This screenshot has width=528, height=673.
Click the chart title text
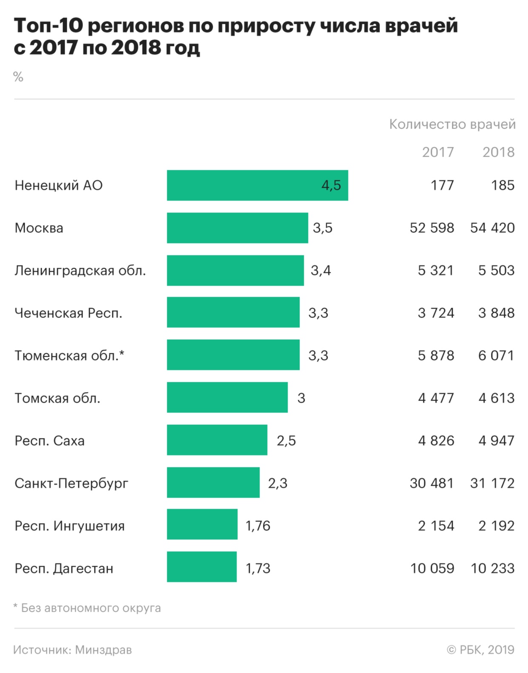tap(236, 37)
